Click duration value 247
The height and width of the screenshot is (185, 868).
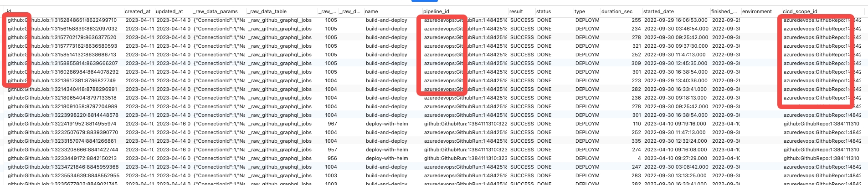(636, 167)
